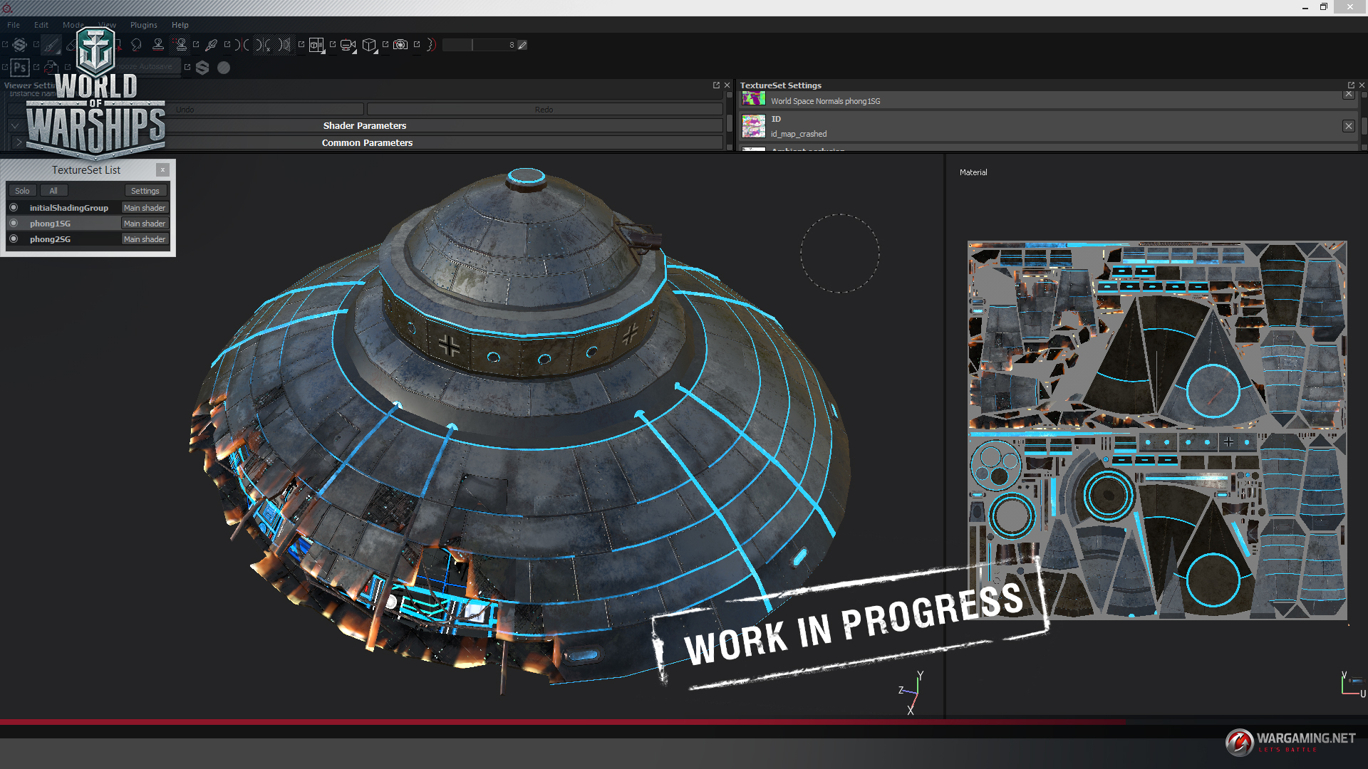The image size is (1368, 769).
Task: Click the phong1SG texture set name
Action: 50,224
